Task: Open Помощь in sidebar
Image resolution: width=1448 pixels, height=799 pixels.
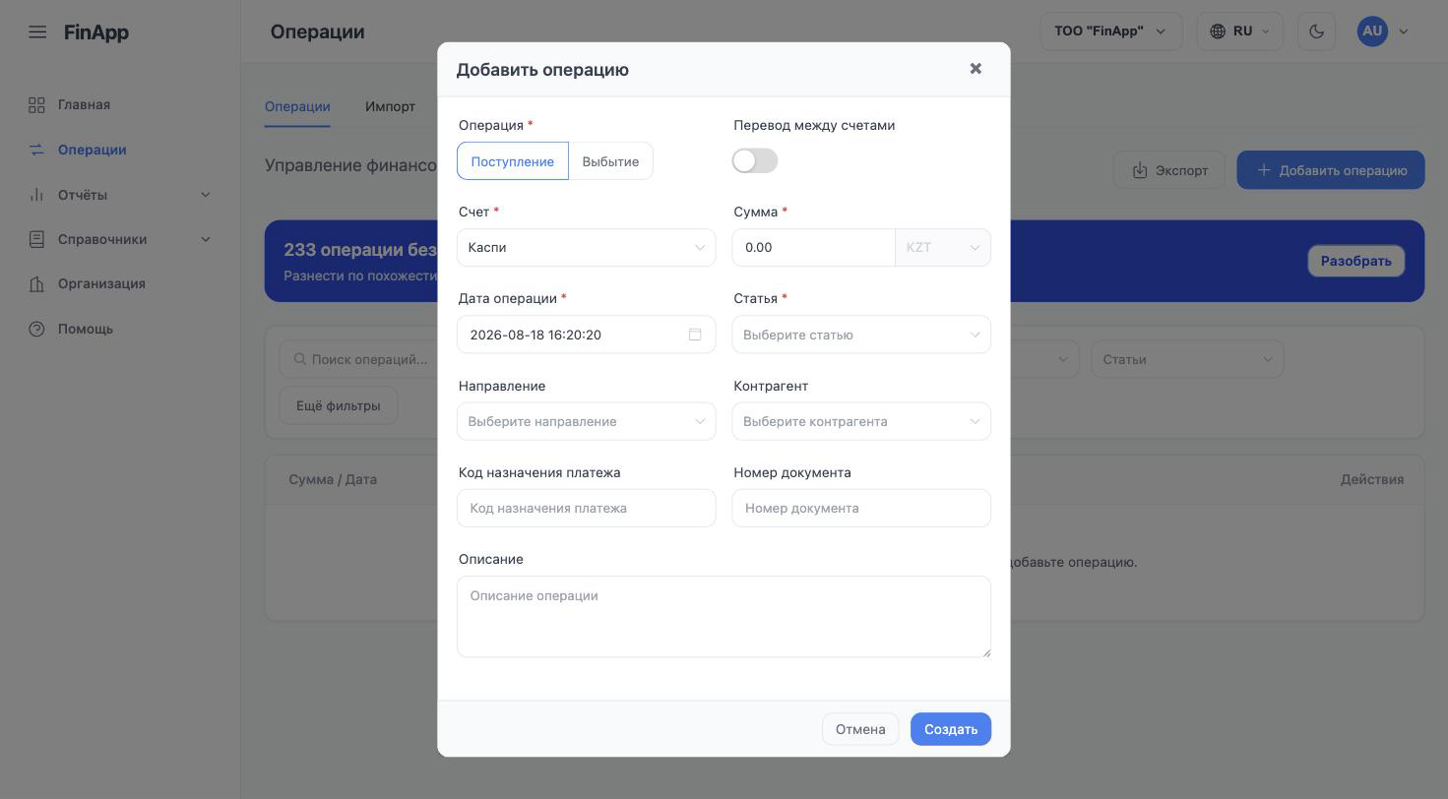Action: click(x=86, y=329)
